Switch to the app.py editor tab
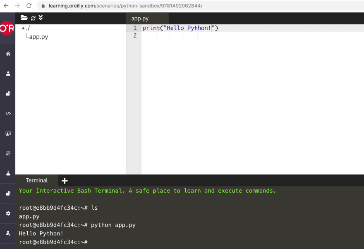 point(140,19)
